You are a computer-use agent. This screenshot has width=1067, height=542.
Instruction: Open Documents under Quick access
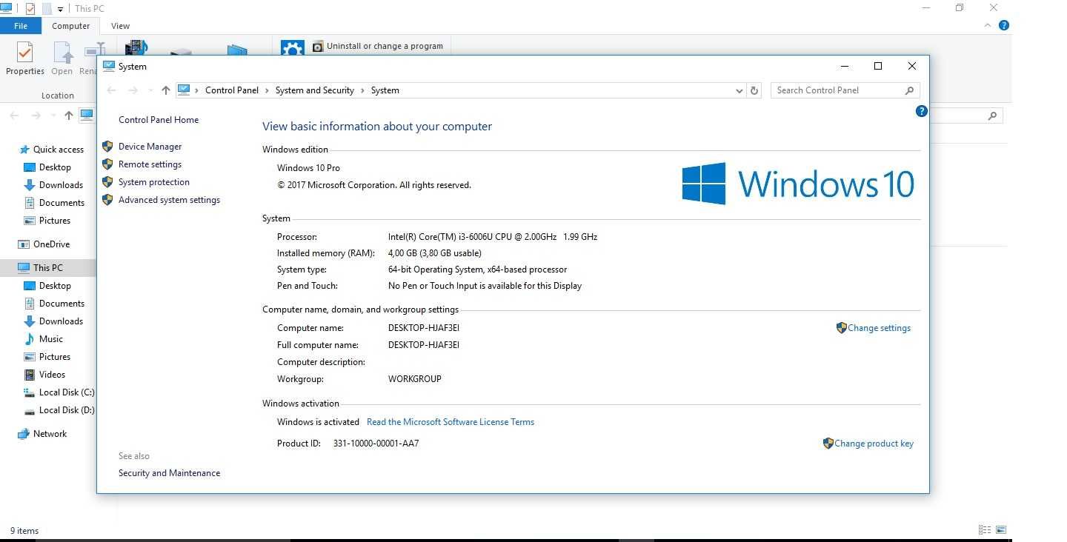(x=62, y=203)
